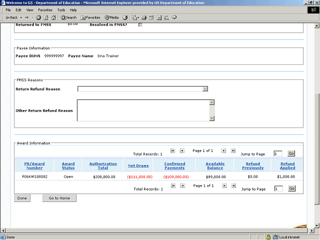Click the Media toolbar button

pos(110,17)
